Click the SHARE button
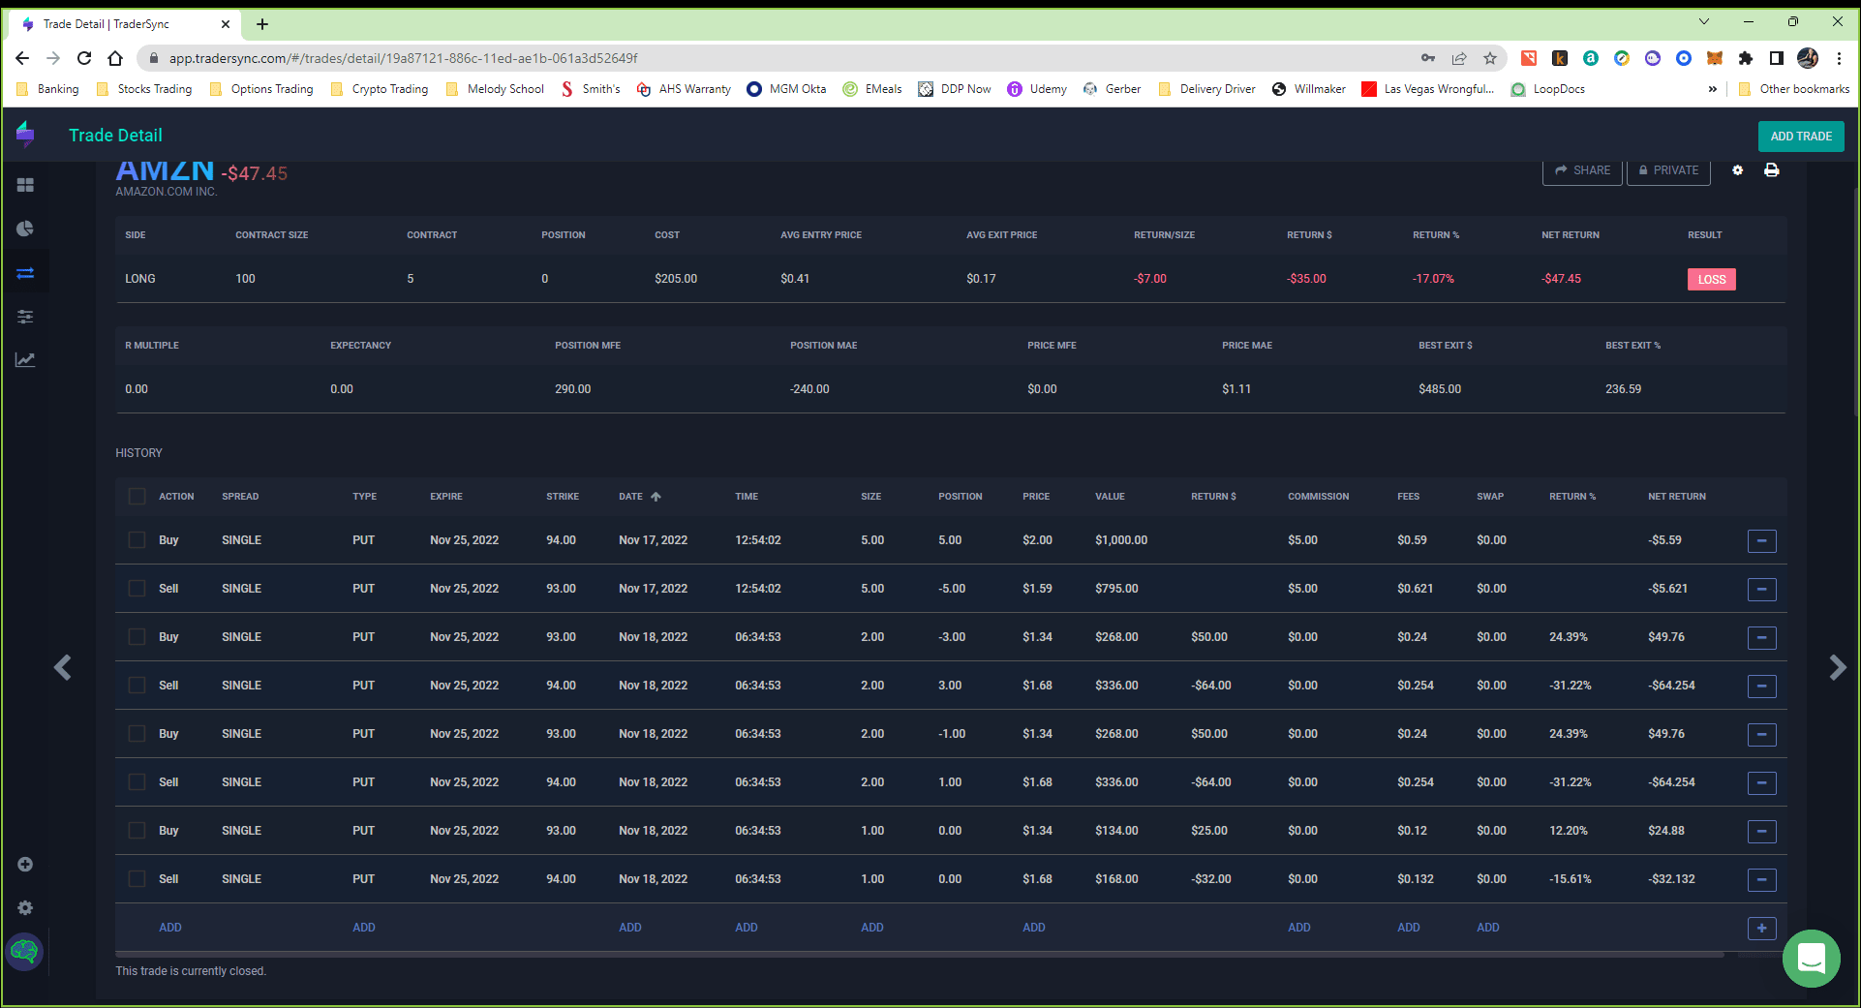Viewport: 1861px width, 1008px height. coord(1582,170)
